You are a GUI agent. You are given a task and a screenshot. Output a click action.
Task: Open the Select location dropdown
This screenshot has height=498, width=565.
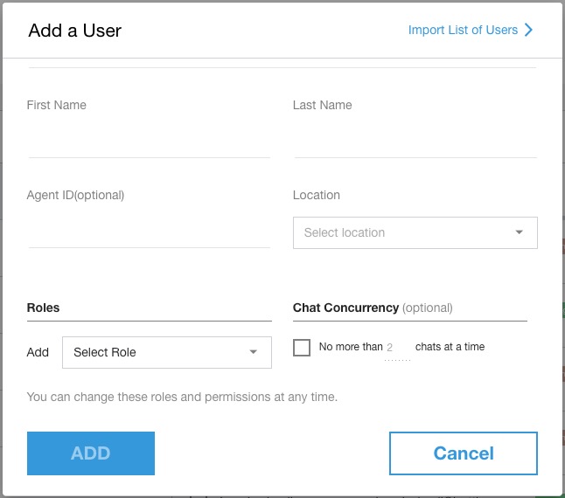coord(415,232)
